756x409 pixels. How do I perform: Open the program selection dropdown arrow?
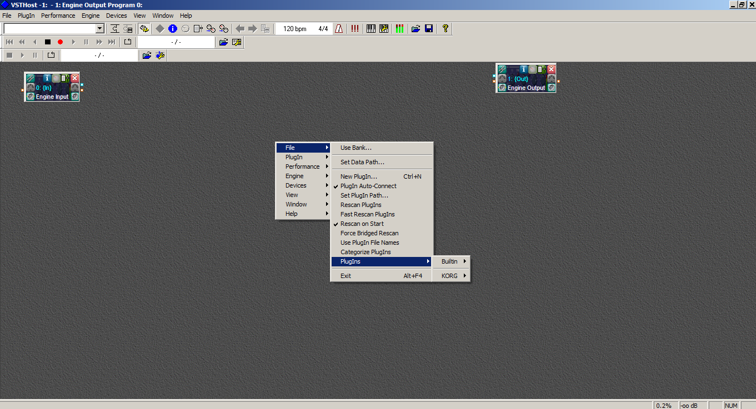100,29
